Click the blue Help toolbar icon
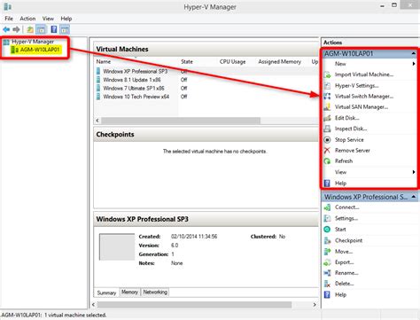The height and width of the screenshot is (320, 420). pos(54,29)
